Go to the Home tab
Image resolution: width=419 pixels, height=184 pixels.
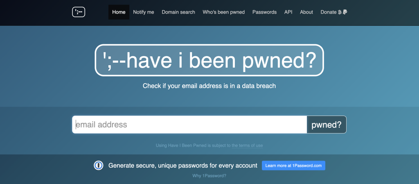119,12
